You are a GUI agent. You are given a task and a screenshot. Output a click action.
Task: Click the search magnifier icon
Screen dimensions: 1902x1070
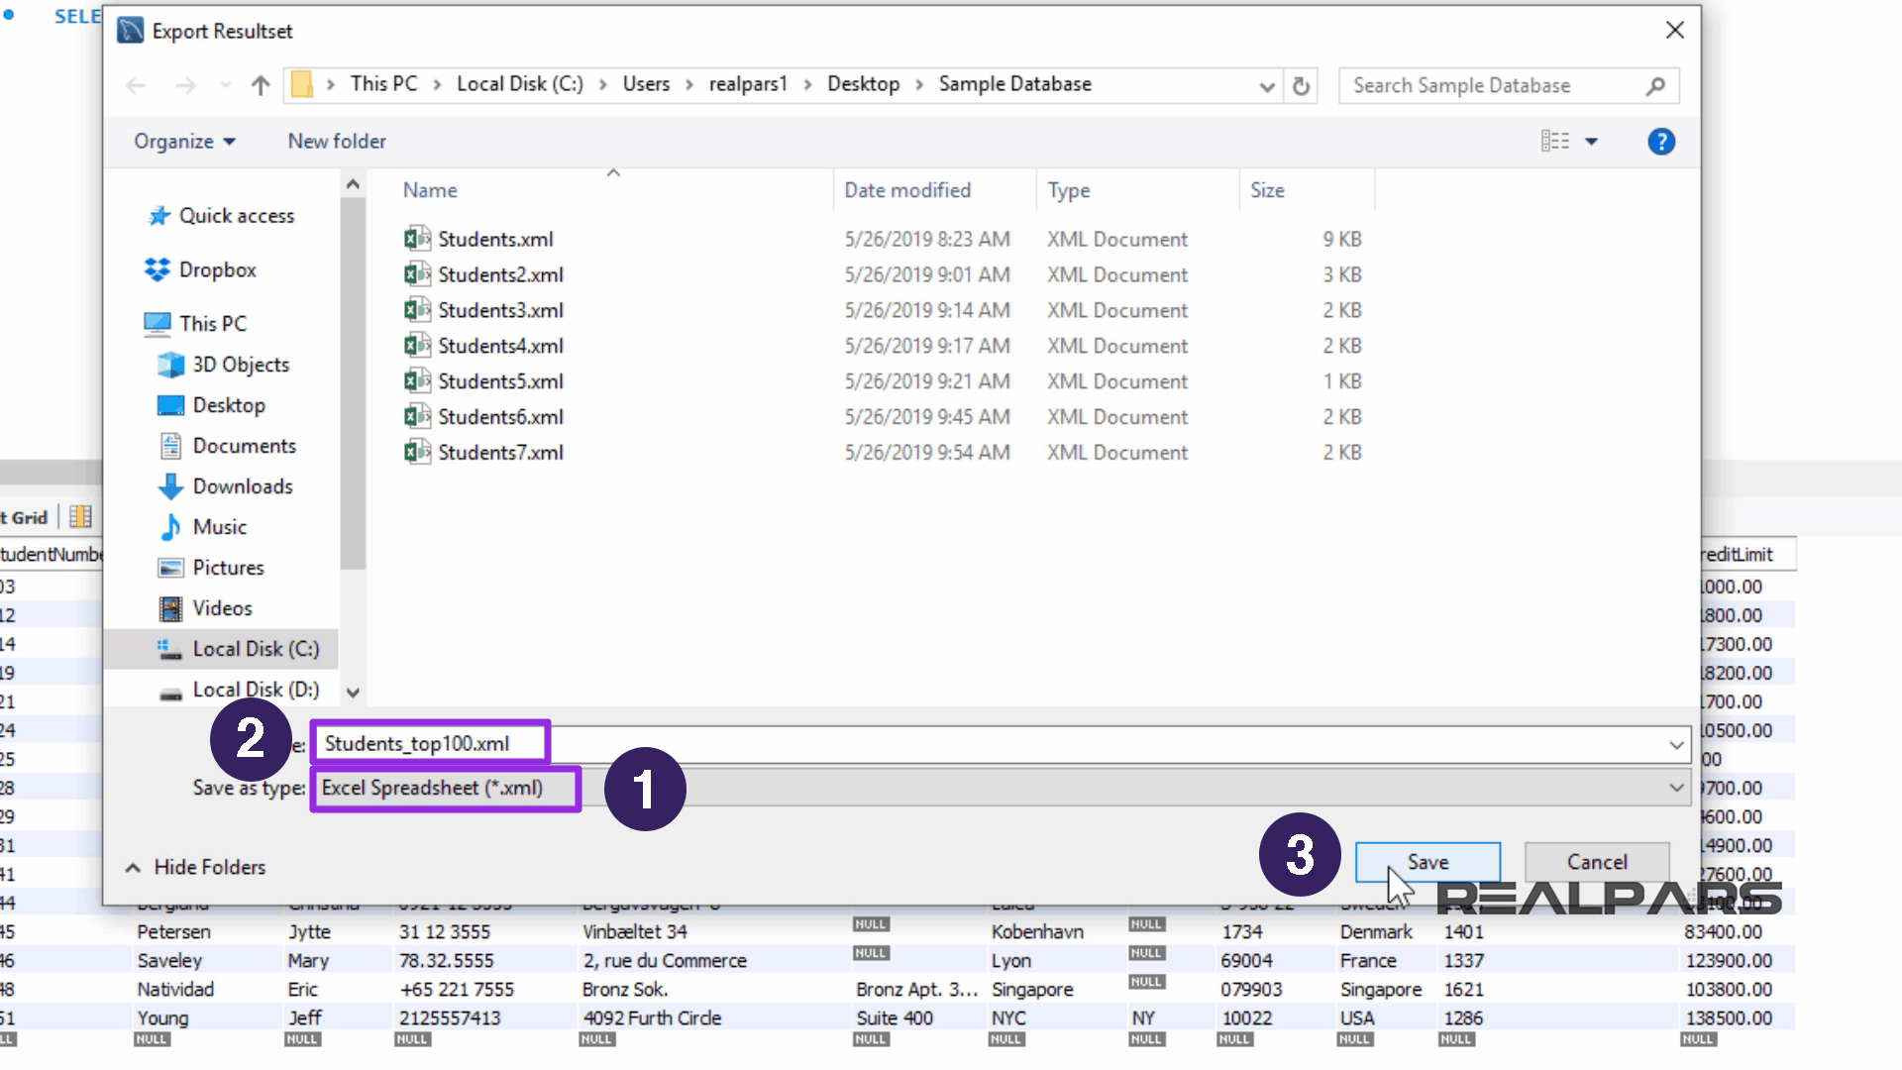1654,86
